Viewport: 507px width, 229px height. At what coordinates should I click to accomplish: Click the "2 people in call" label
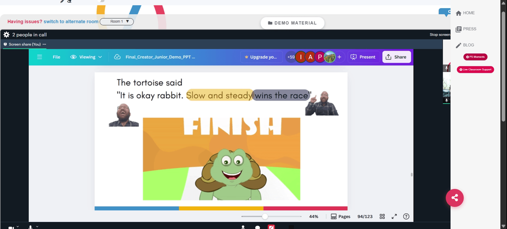(x=29, y=34)
